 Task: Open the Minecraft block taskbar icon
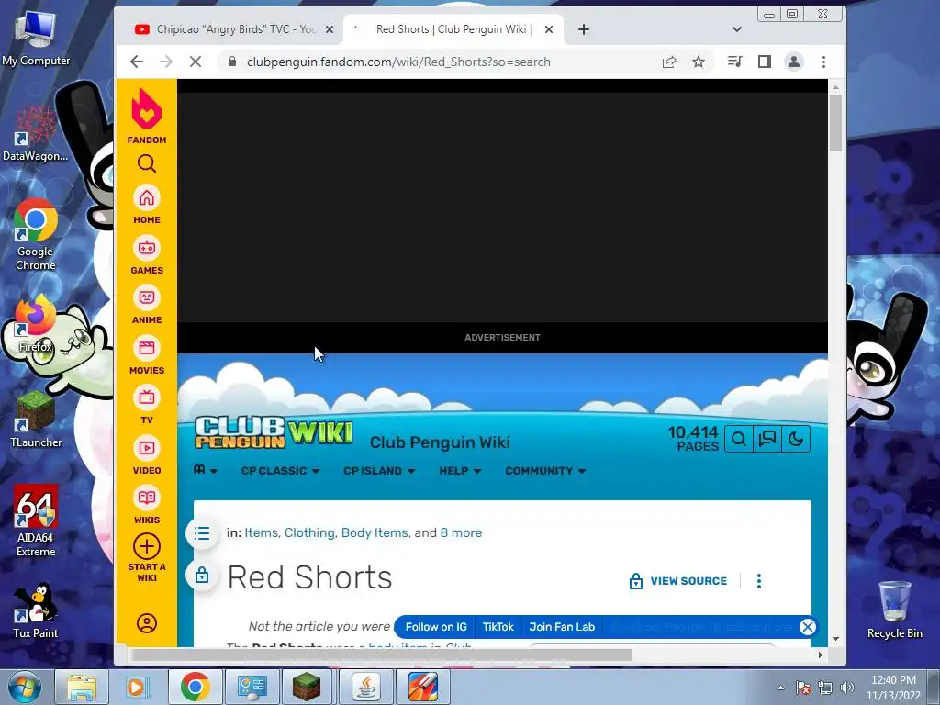[x=307, y=687]
